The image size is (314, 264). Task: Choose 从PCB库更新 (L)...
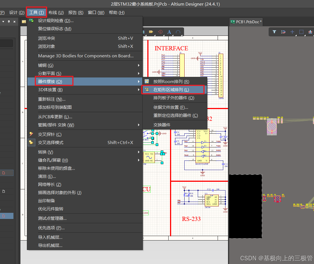tap(85, 117)
